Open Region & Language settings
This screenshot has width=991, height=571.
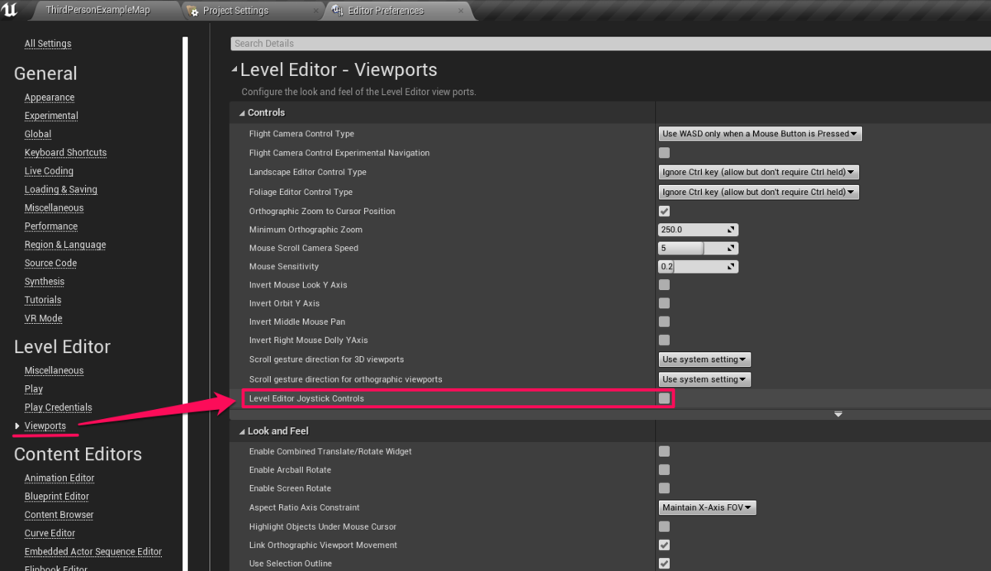coord(65,245)
